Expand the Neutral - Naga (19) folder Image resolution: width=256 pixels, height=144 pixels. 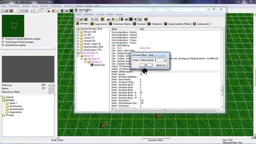(x=78, y=44)
